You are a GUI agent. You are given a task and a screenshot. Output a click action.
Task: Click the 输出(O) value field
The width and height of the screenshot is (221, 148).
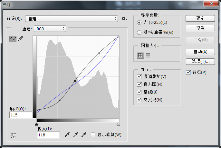point(21,115)
